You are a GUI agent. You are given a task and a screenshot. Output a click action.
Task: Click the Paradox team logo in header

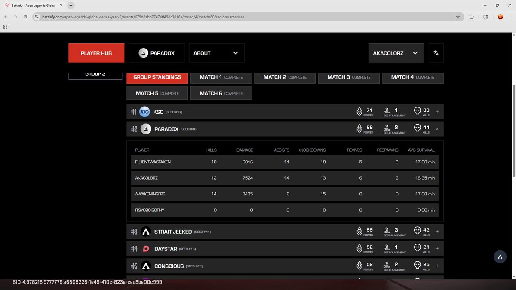[143, 53]
